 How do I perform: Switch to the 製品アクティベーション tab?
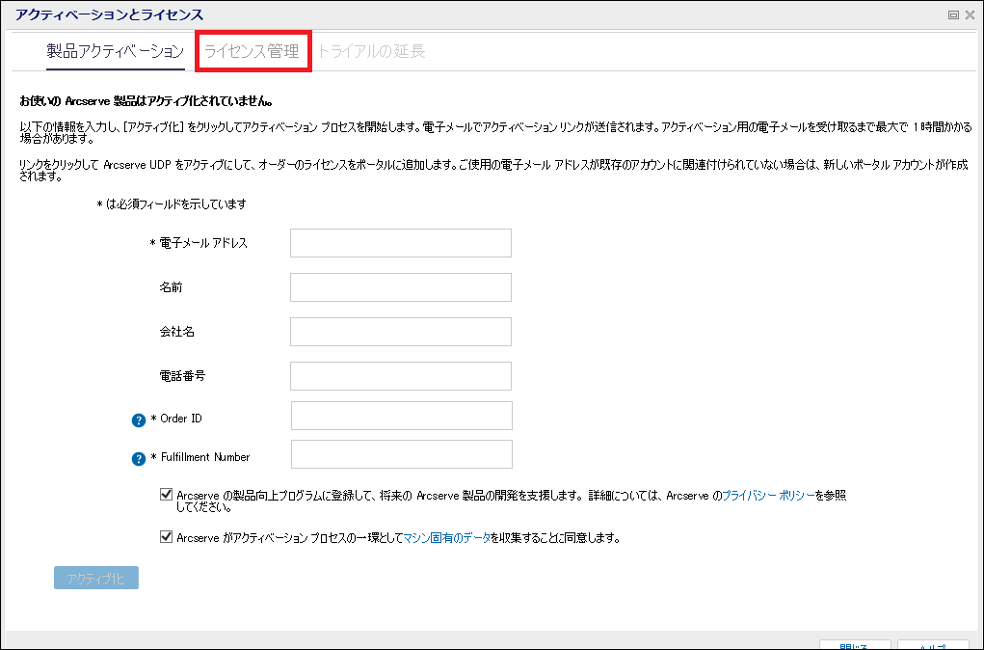(116, 51)
